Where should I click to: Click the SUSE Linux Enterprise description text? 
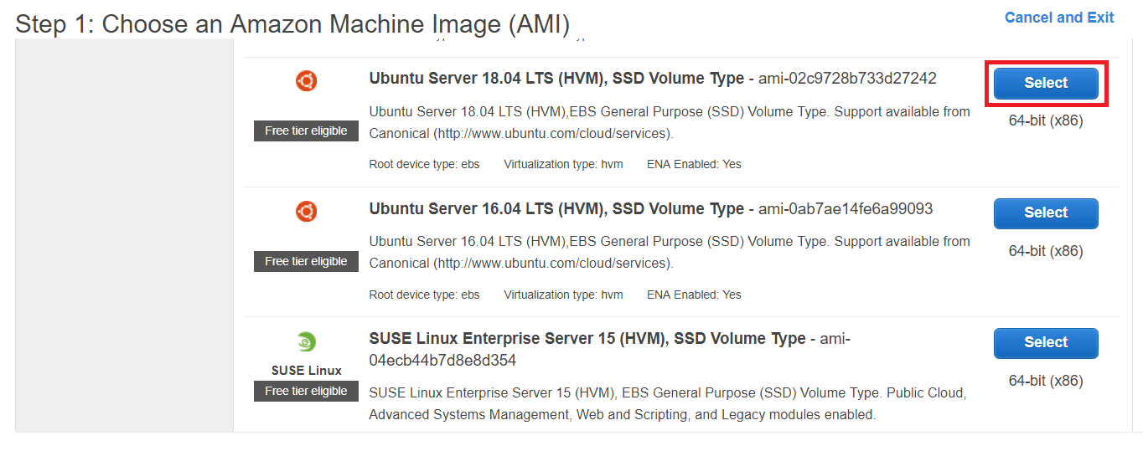pos(668,403)
